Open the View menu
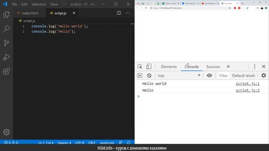 point(54,4)
